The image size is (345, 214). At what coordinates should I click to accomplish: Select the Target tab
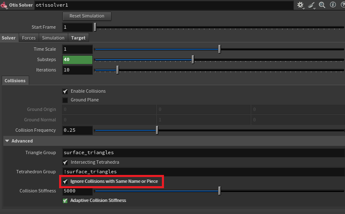coord(78,38)
